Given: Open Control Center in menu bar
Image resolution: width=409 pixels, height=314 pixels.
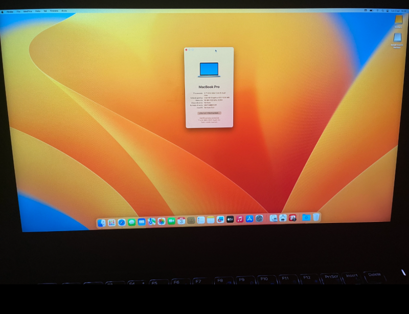Looking at the screenshot, I should coord(388,11).
